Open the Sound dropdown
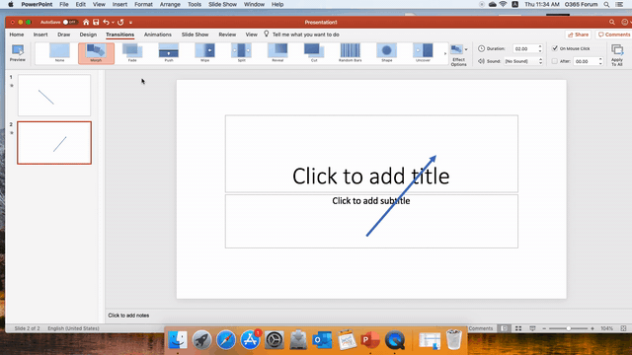Viewport: 632px width, 355px height. click(523, 61)
